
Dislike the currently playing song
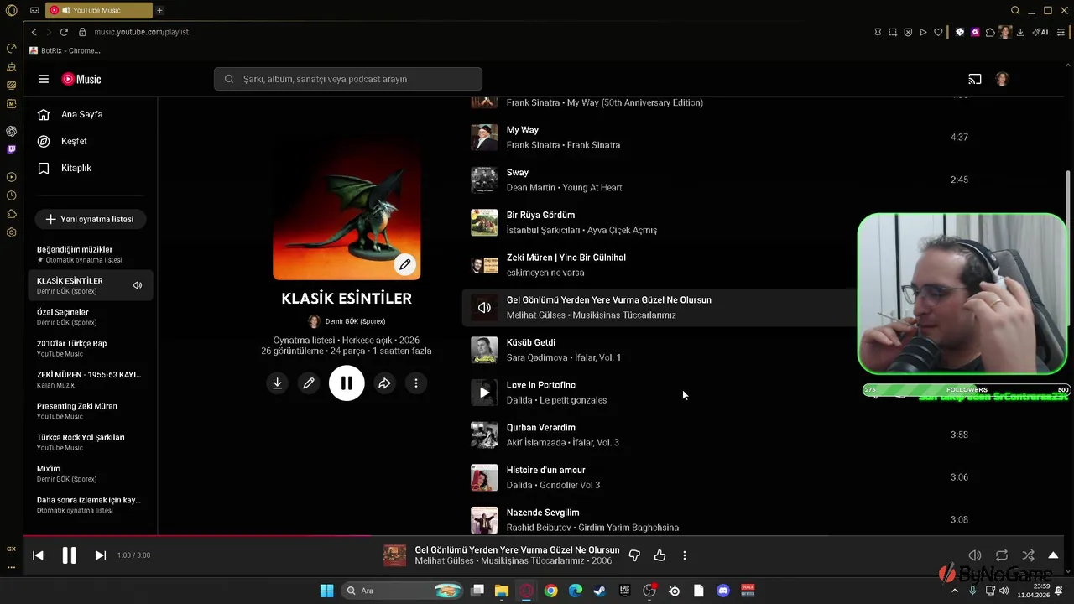(x=634, y=555)
